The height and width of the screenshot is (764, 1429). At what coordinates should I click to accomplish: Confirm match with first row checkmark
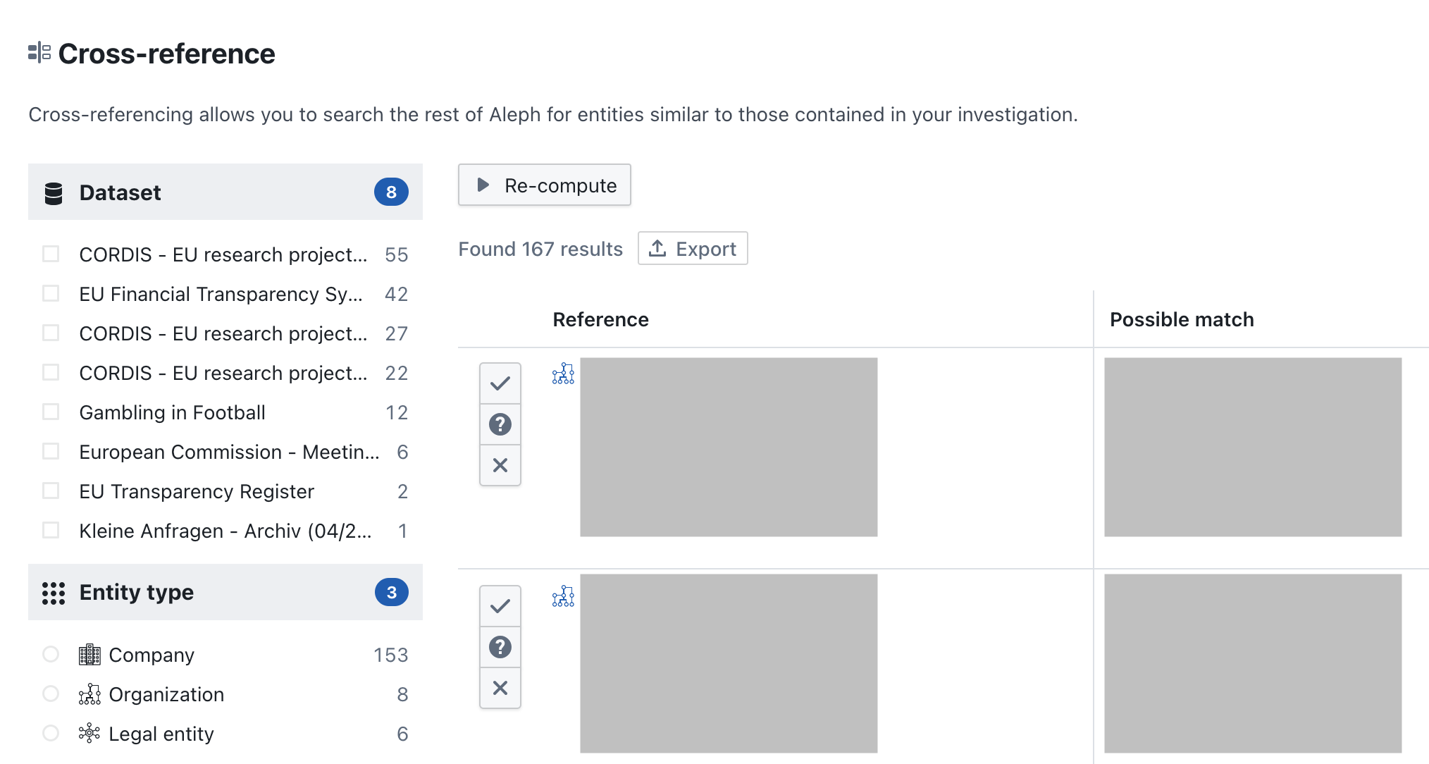500,383
